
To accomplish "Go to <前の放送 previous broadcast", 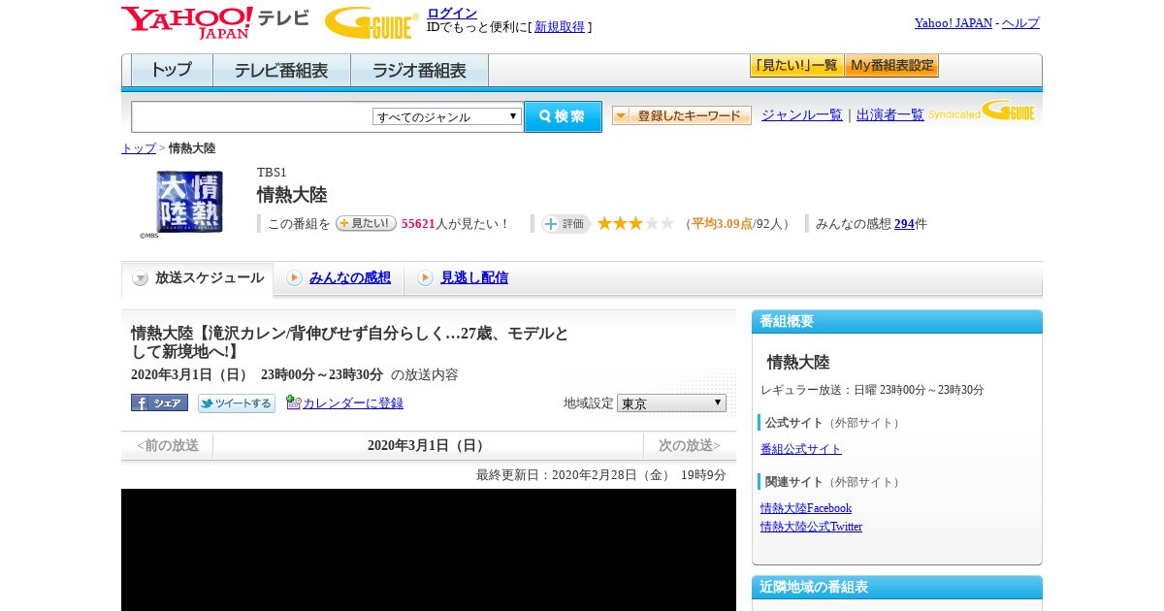I will coord(168,446).
